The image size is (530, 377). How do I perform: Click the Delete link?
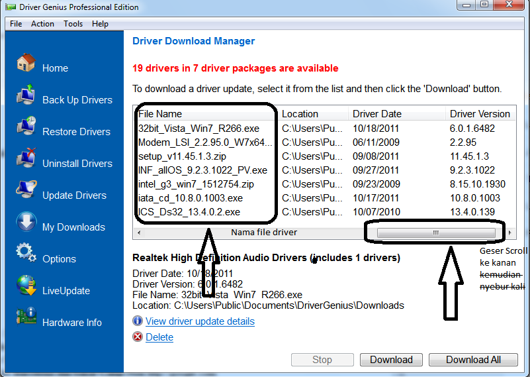pyautogui.click(x=159, y=337)
